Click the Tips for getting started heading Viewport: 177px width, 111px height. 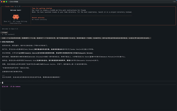42,8
